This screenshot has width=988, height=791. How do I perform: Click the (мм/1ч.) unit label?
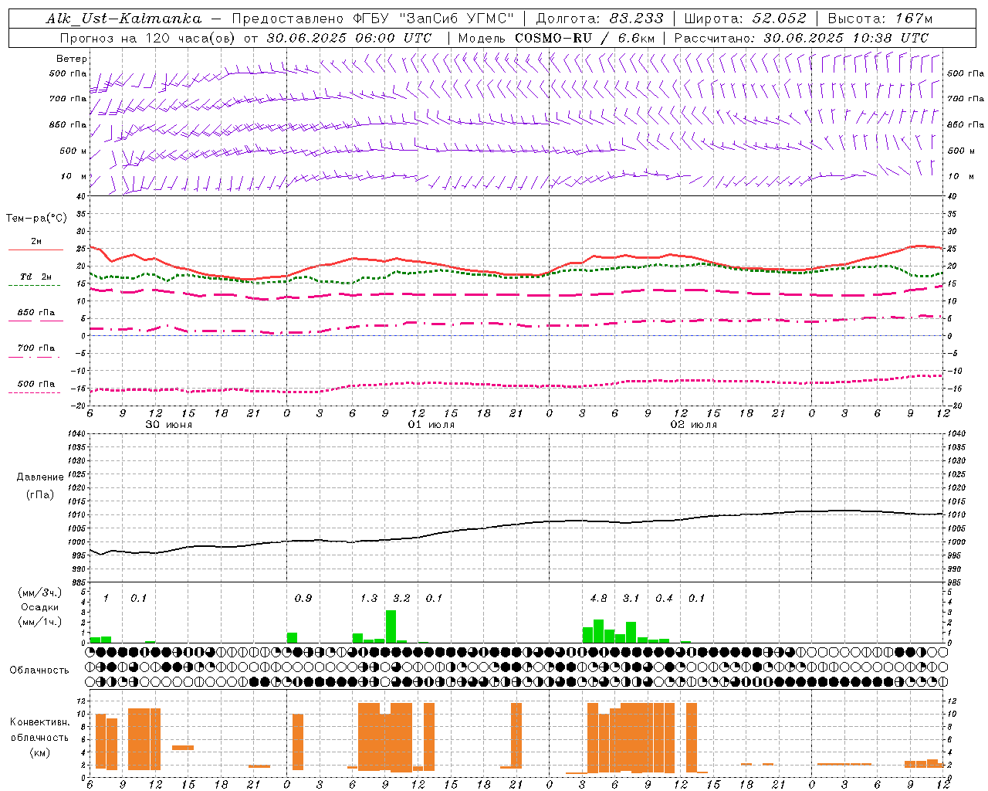pos(40,622)
